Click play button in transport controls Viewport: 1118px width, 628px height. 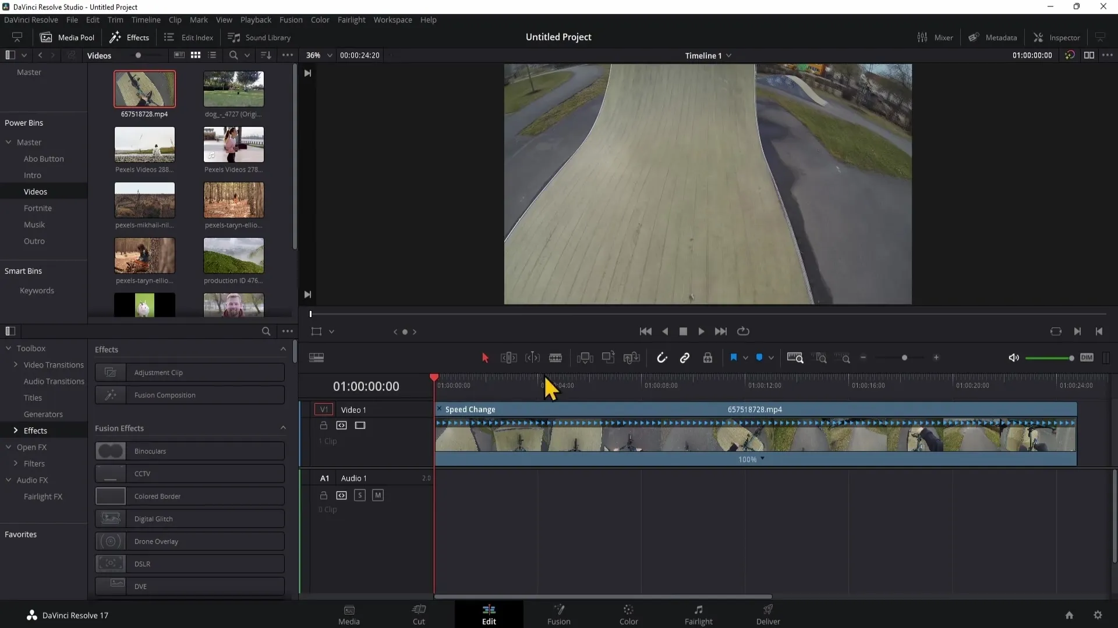(x=700, y=331)
